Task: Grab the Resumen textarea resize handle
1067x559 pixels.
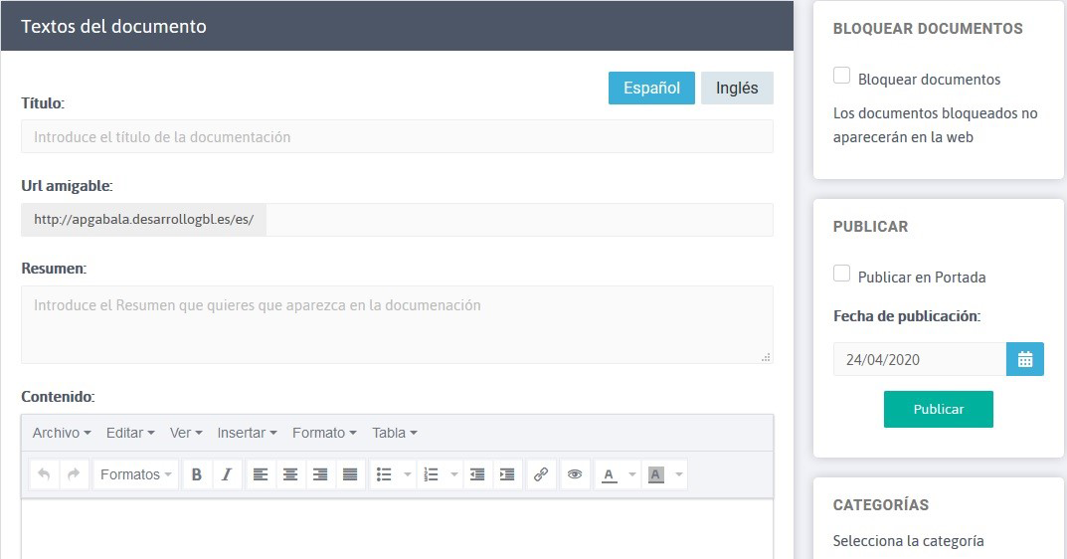Action: pyautogui.click(x=766, y=357)
